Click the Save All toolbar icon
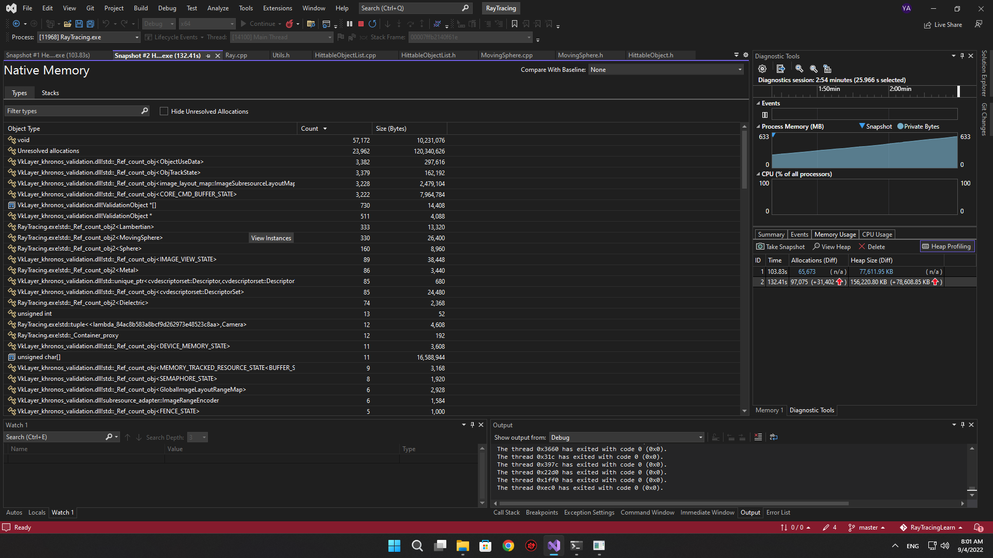This screenshot has height=558, width=993. coord(91,24)
